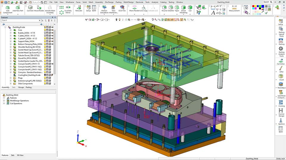Expand the Plugs folder in tree
Viewport: 286px width, 160px height.
pyautogui.click(x=10, y=78)
